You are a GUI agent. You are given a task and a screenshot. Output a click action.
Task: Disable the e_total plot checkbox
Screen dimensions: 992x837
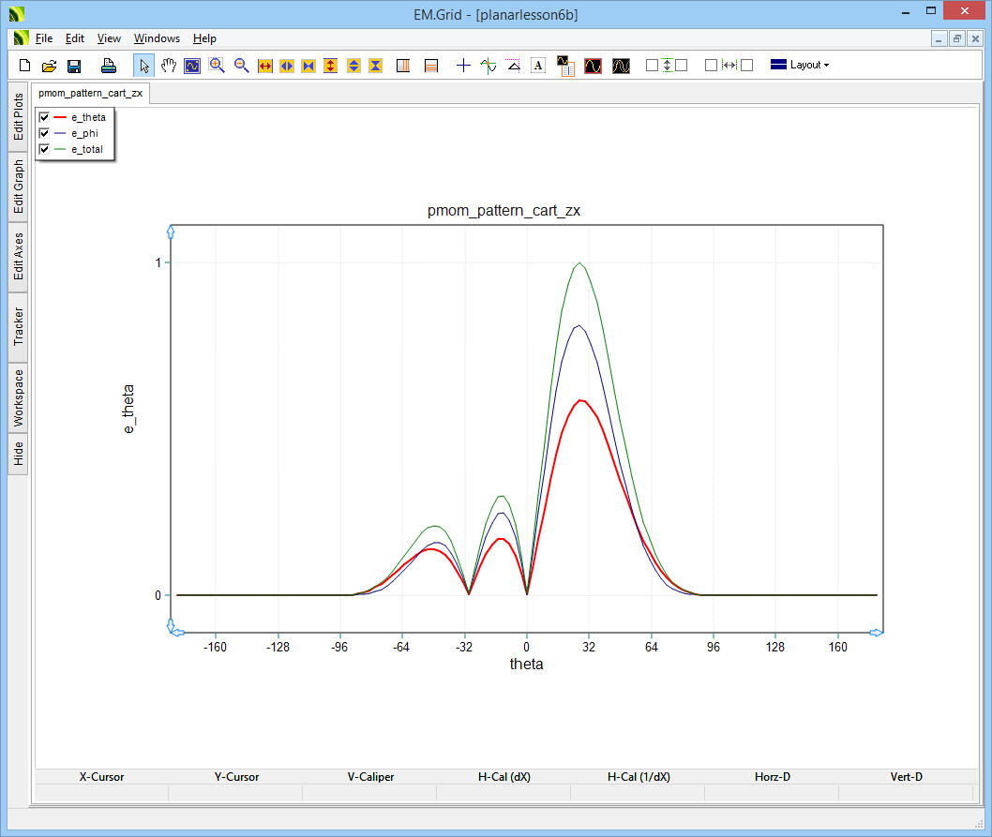point(44,149)
